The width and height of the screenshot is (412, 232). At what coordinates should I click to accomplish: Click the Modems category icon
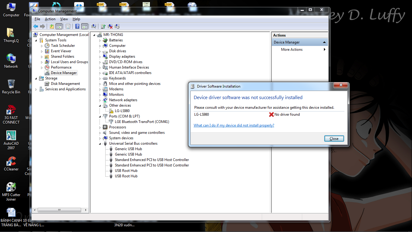[105, 89]
